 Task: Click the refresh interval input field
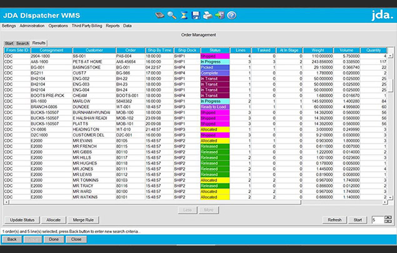(378, 220)
